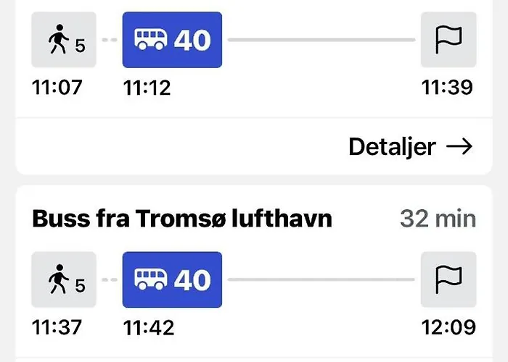
Task: Tap the 11:07 walk start time
Action: 58,88
